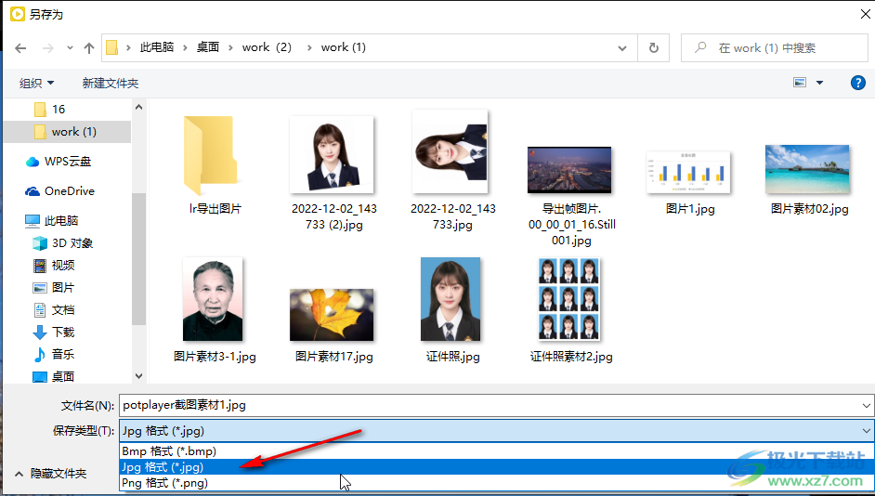Screen dimensions: 875x496
Task: Click the 文件名 input field
Action: click(x=489, y=406)
